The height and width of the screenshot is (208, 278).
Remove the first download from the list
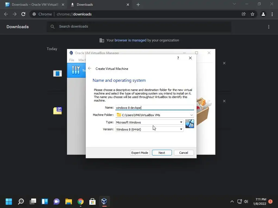coord(224,63)
